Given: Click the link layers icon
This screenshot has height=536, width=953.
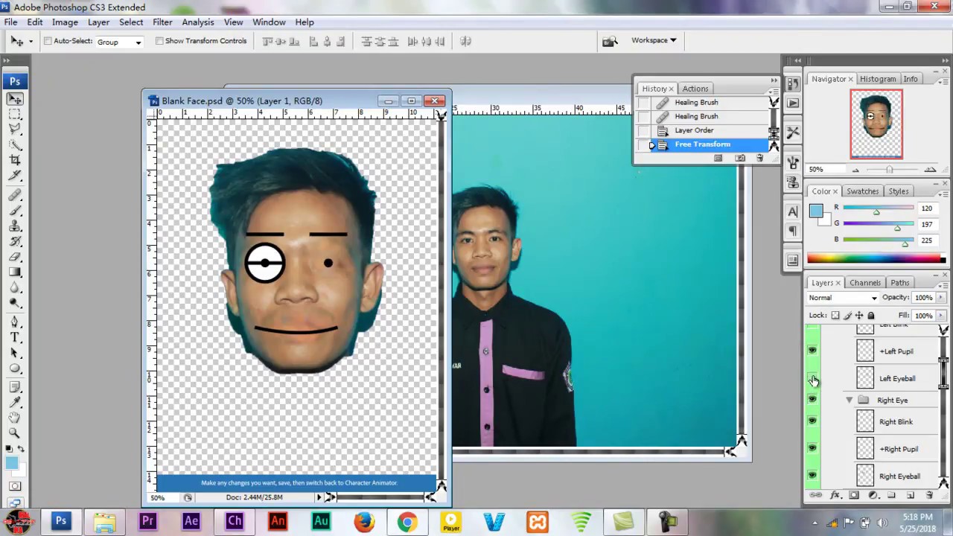Looking at the screenshot, I should (x=816, y=495).
